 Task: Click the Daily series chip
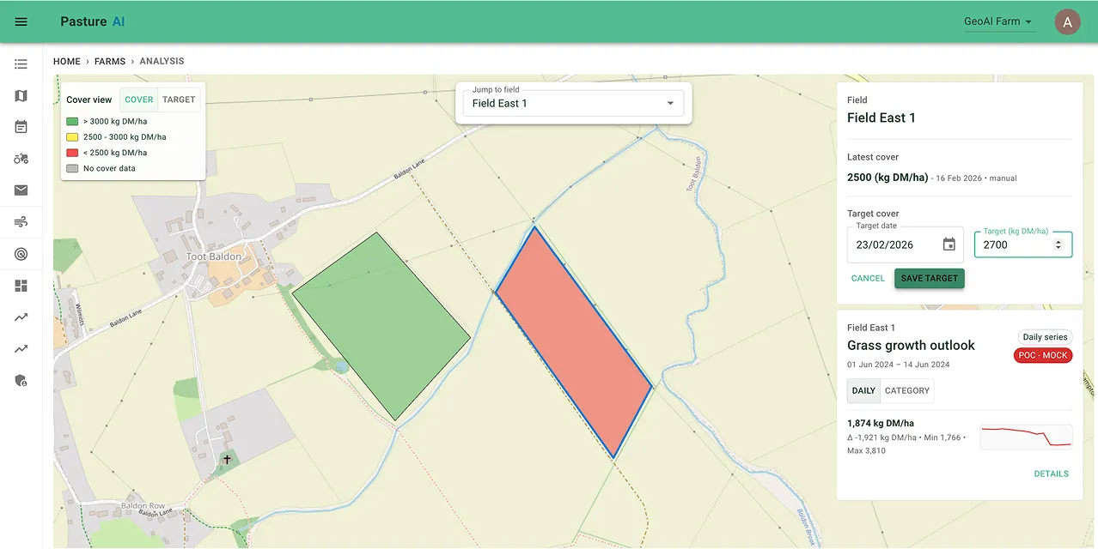coord(1045,337)
